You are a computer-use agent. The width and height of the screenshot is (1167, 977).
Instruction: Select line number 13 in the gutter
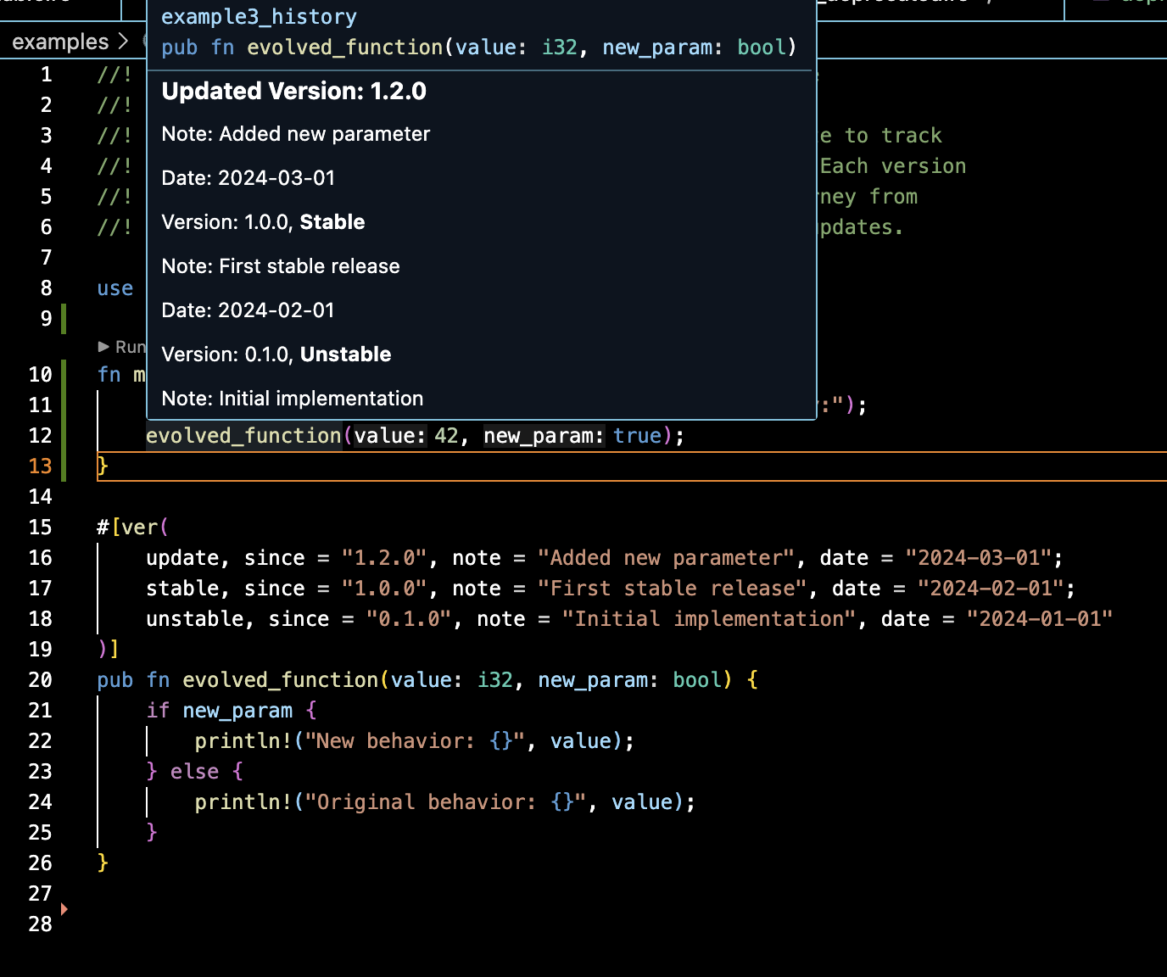click(40, 466)
